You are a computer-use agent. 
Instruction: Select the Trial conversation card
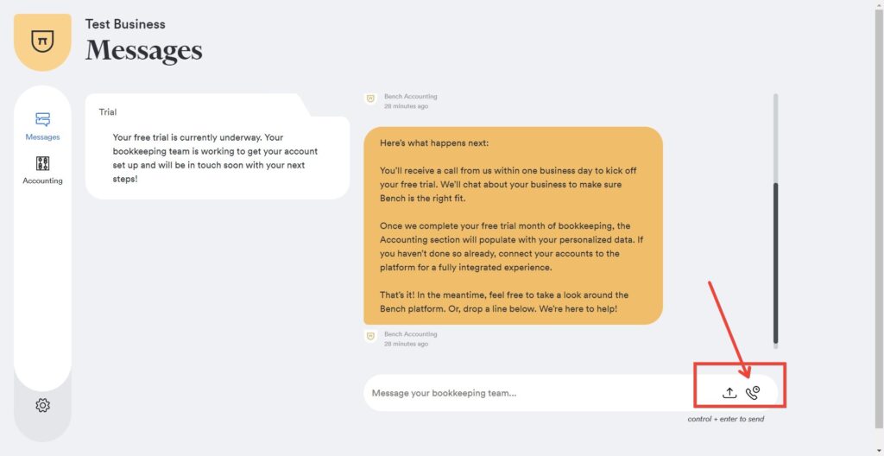[x=217, y=146]
